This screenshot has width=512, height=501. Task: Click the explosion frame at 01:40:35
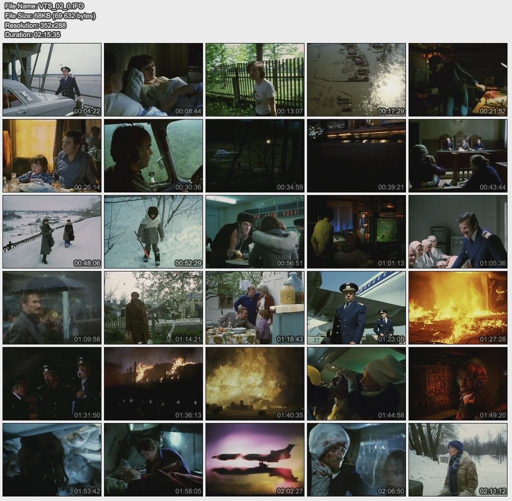click(255, 384)
